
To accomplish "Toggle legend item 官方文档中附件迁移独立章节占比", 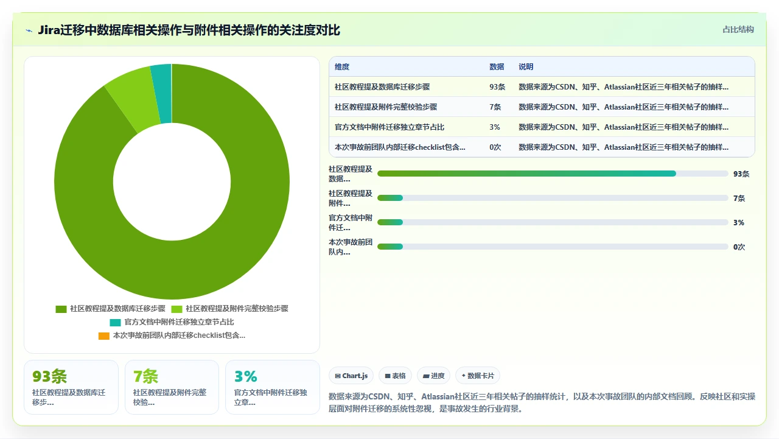I will click(x=172, y=322).
